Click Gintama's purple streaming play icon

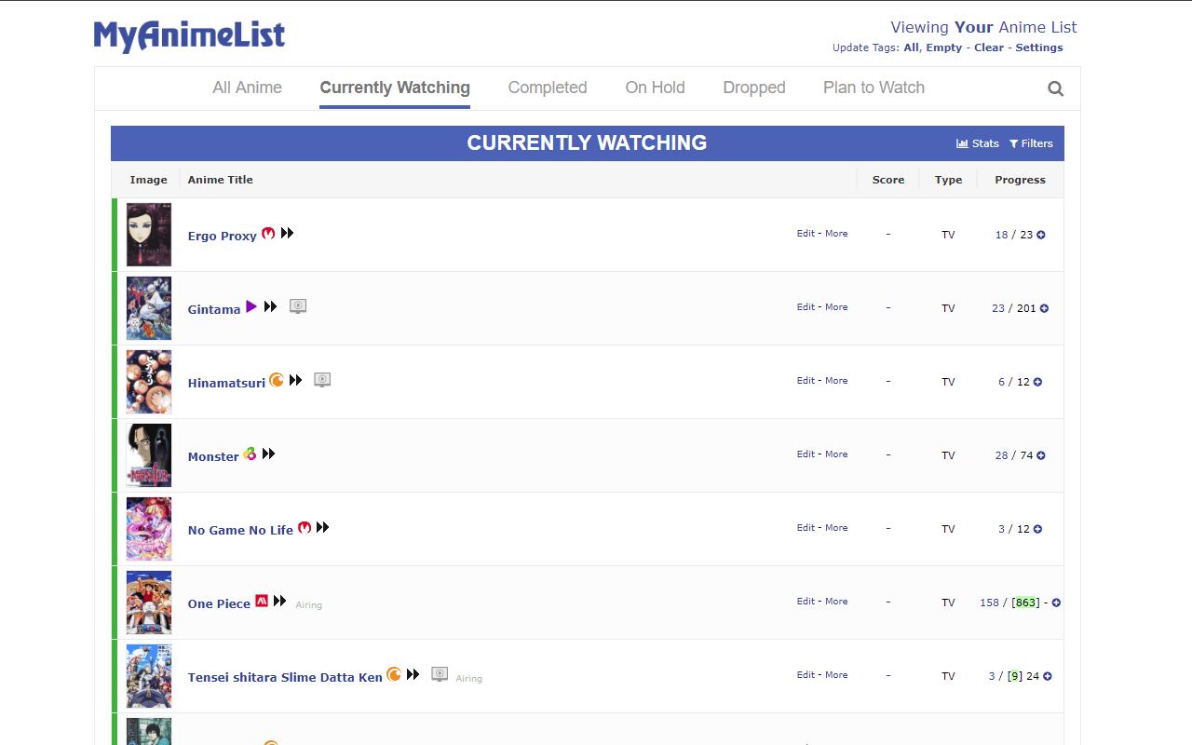[x=251, y=306]
